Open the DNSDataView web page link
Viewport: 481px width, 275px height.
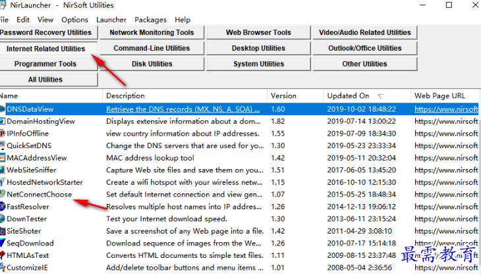(x=446, y=109)
